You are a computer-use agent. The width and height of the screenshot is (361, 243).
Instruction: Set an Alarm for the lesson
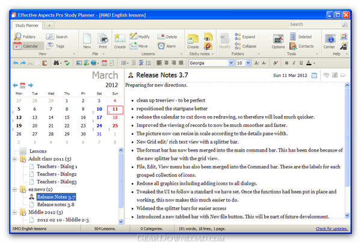click(x=167, y=46)
